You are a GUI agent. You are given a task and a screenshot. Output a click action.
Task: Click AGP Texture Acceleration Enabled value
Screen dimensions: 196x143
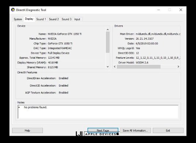point(63,93)
